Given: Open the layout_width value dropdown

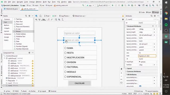Looking at the screenshot, I should click(154, 29).
